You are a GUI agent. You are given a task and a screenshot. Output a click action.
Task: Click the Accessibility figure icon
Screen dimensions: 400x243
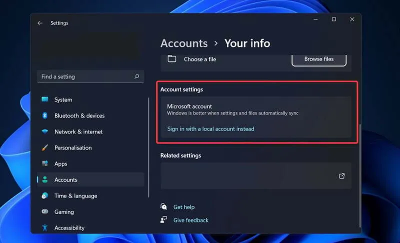[45, 227]
